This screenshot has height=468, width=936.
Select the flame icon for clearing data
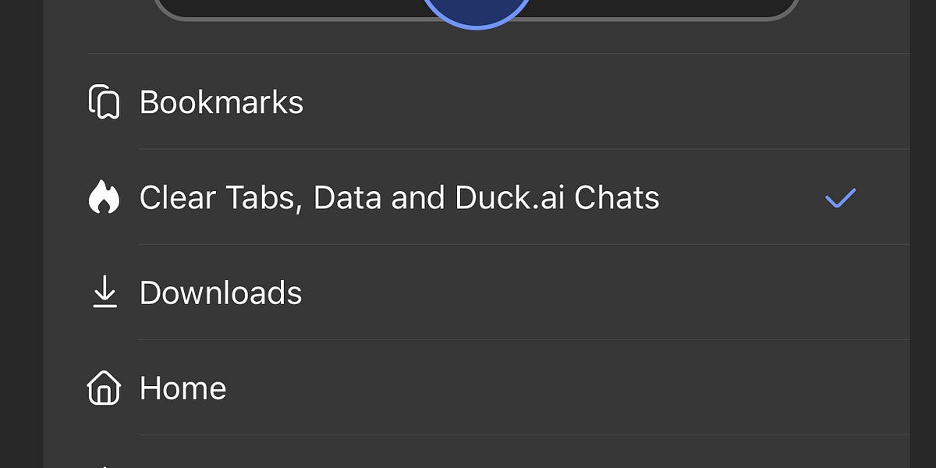(x=105, y=197)
